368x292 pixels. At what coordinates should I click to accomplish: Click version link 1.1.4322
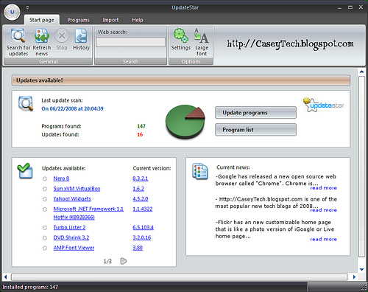pos(143,209)
